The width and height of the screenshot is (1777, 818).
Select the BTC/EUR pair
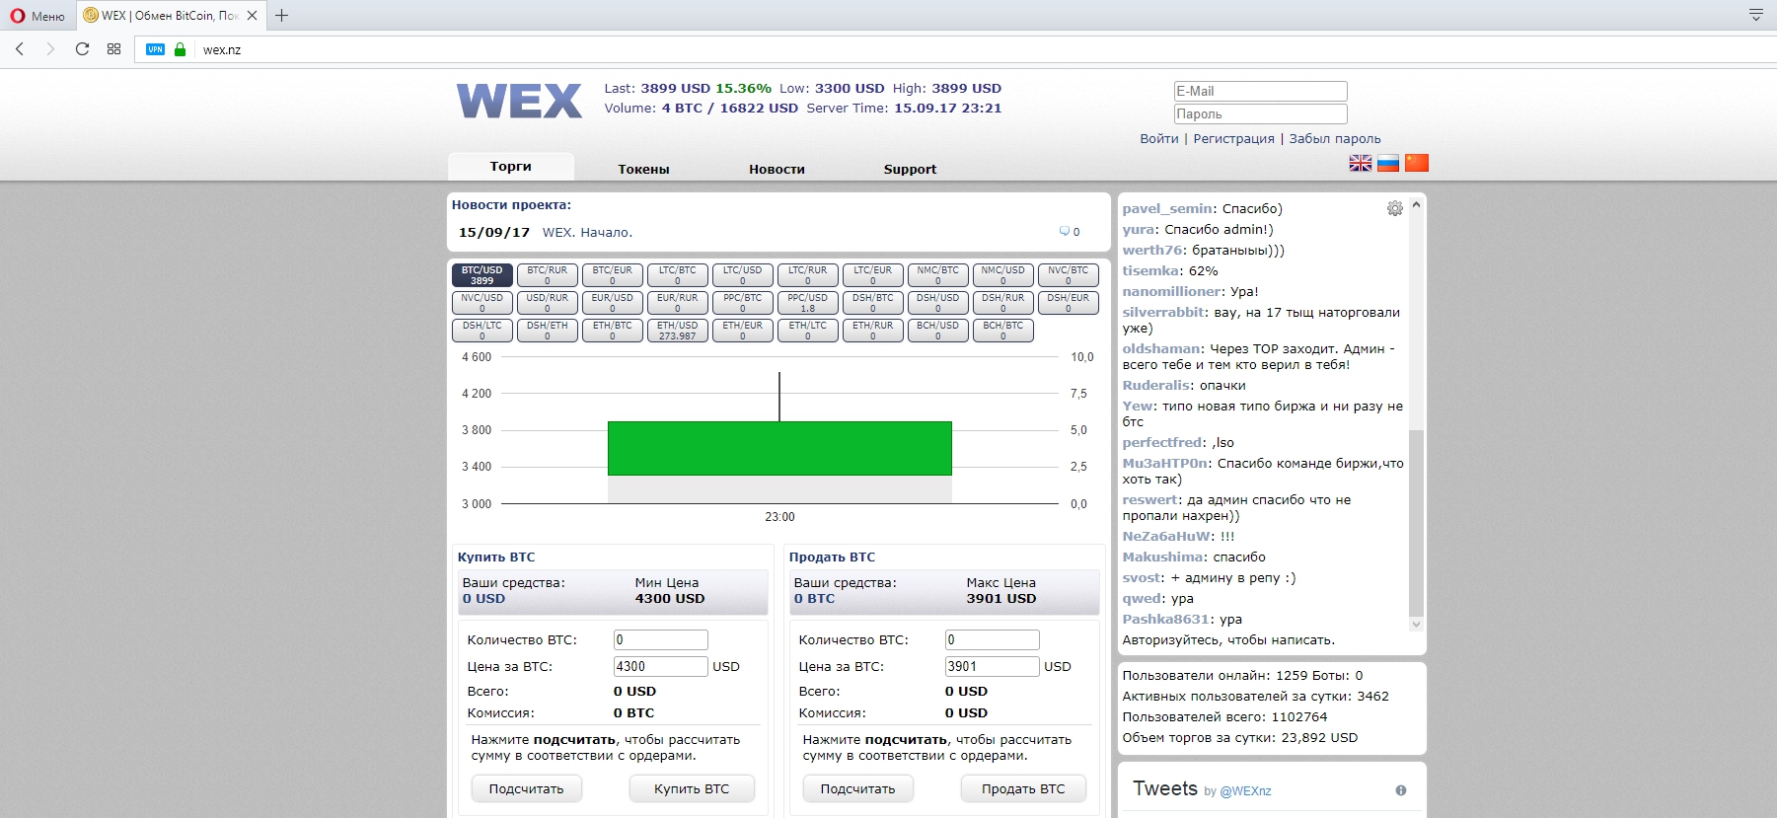point(613,275)
